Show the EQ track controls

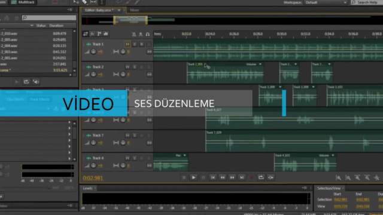(106, 34)
